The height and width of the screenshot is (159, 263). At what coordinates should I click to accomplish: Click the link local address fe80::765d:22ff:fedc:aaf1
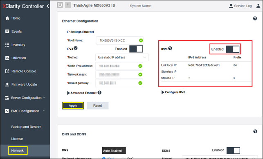(x=204, y=65)
